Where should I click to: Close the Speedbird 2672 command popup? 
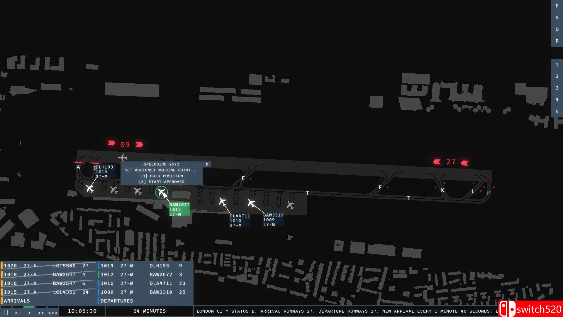[x=207, y=164]
